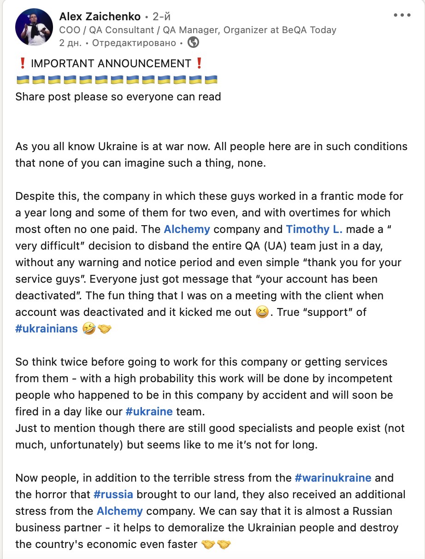Click the author name Alex Zaichenko
This screenshot has width=425, height=559.
pyautogui.click(x=100, y=17)
